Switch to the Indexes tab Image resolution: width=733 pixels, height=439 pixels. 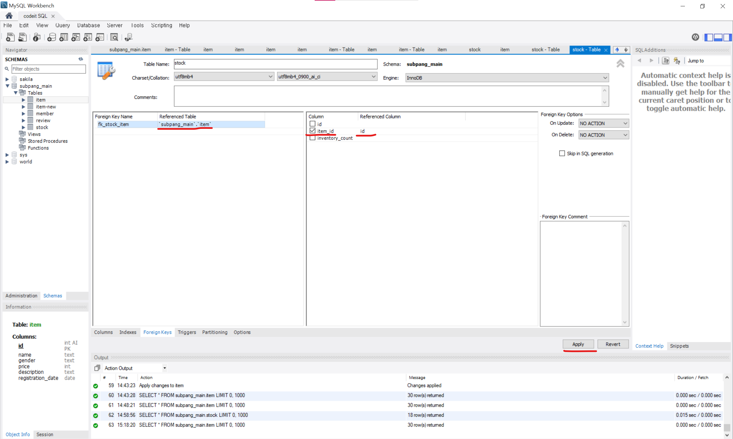coord(128,332)
